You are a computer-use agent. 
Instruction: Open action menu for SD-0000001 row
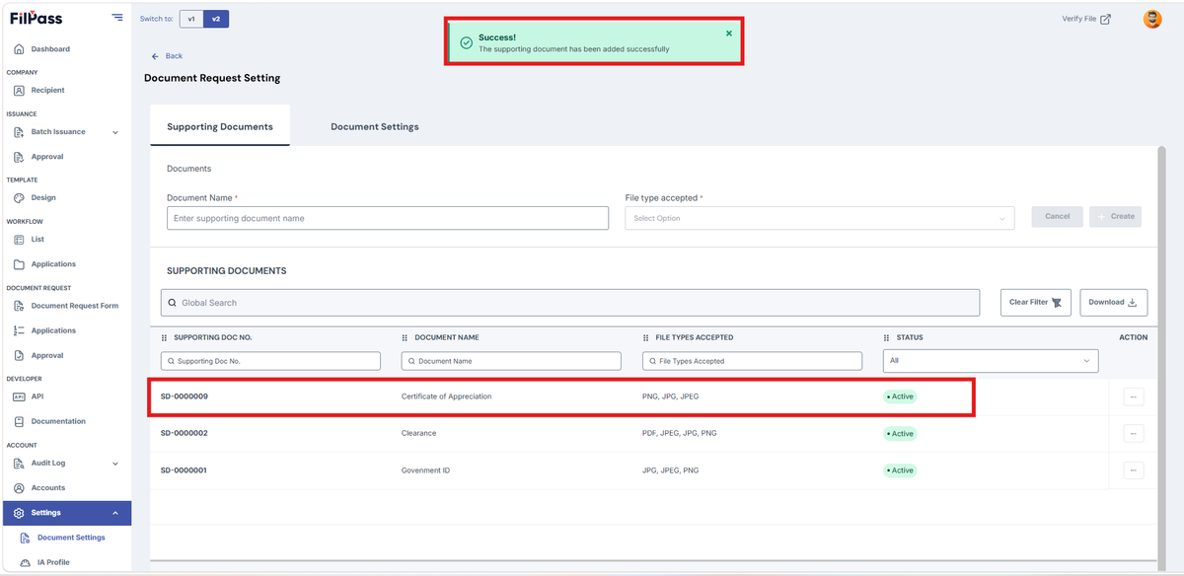[x=1134, y=470]
